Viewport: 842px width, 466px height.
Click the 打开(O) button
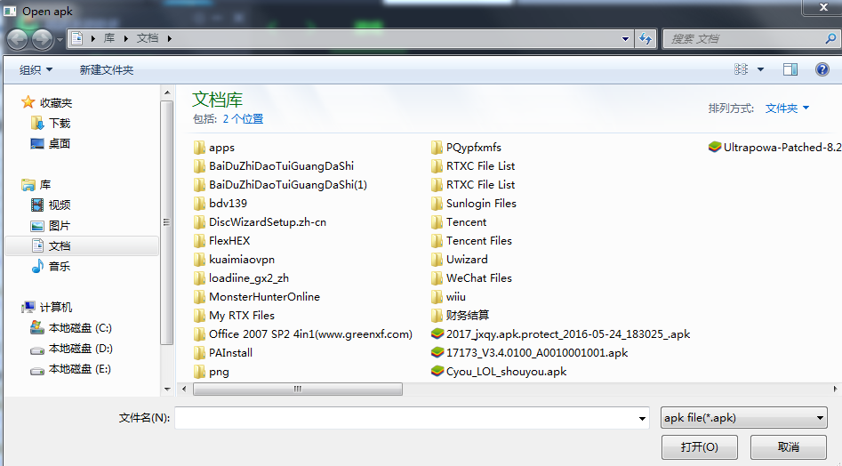(x=699, y=446)
